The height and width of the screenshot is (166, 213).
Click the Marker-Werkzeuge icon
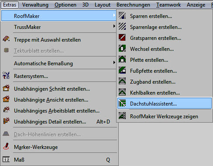[x=6, y=146]
